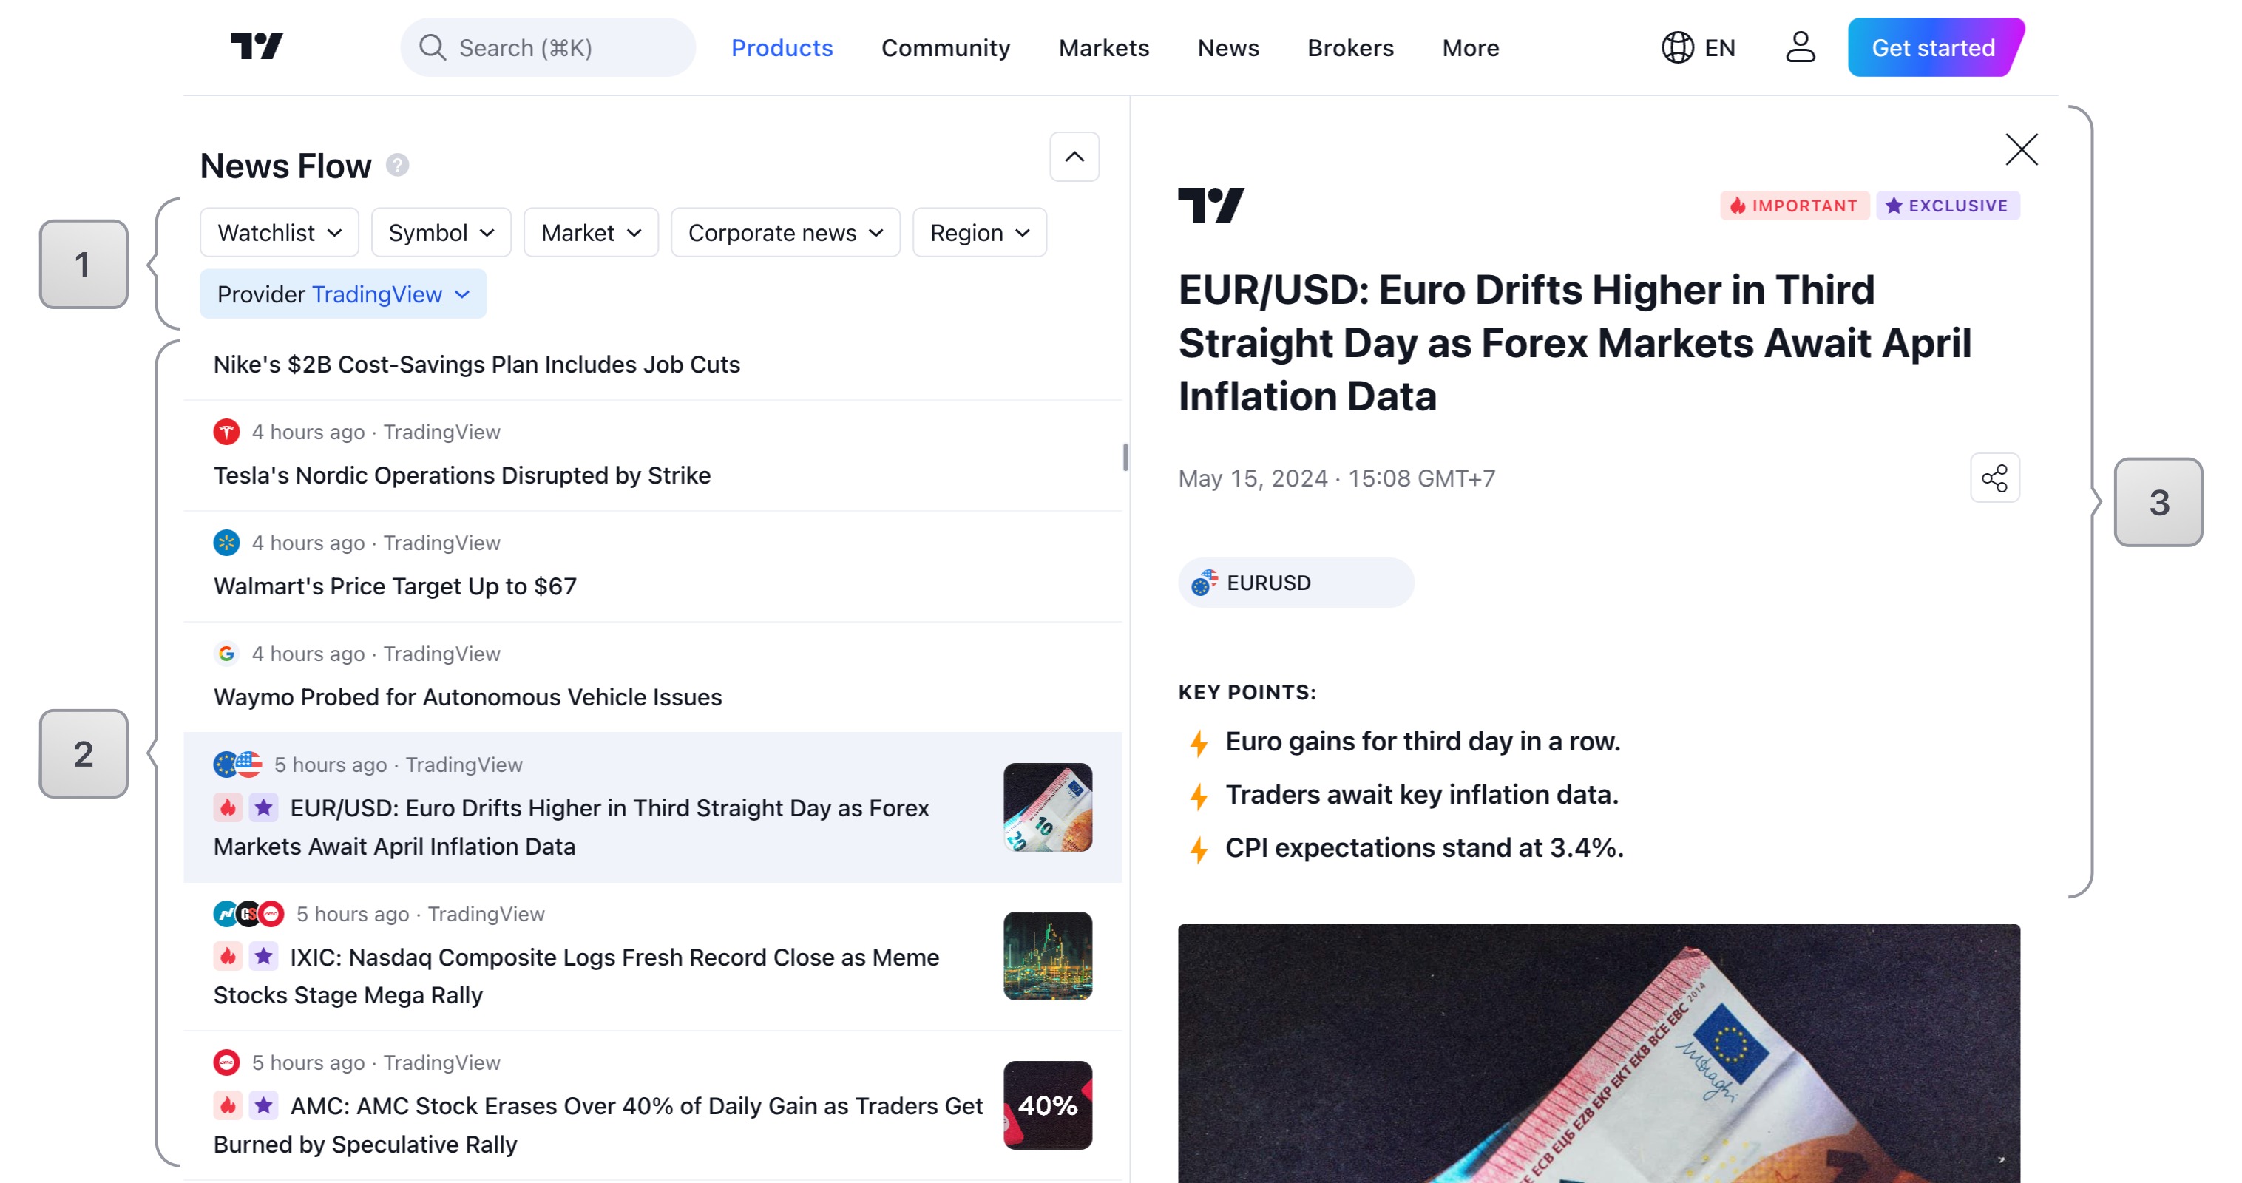Screen dimensions: 2242x1183
Task: Open the user profile icon
Action: tap(1799, 47)
